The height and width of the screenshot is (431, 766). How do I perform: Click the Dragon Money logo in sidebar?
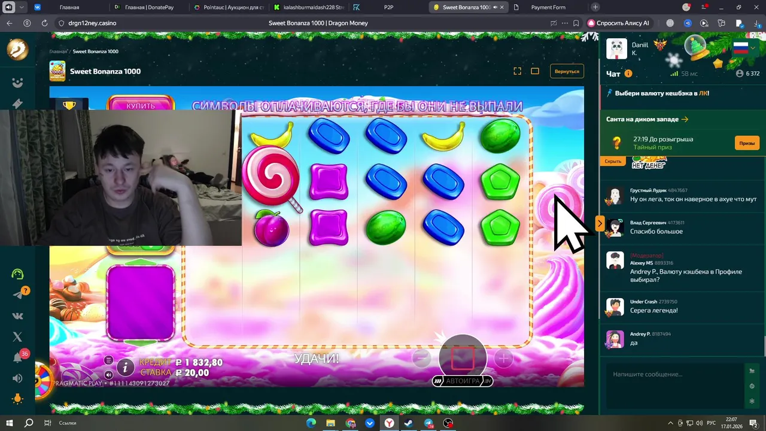pyautogui.click(x=17, y=49)
